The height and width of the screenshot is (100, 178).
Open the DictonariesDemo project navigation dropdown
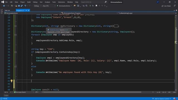pyautogui.click(x=33, y=13)
